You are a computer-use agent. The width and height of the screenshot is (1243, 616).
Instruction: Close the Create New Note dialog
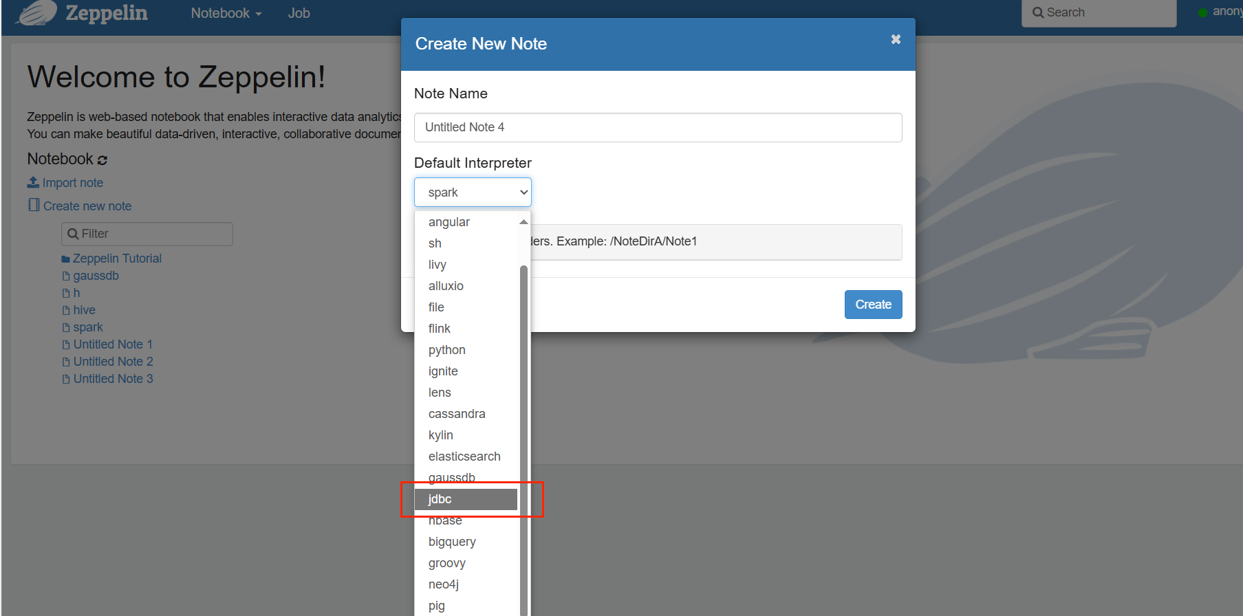tap(896, 39)
